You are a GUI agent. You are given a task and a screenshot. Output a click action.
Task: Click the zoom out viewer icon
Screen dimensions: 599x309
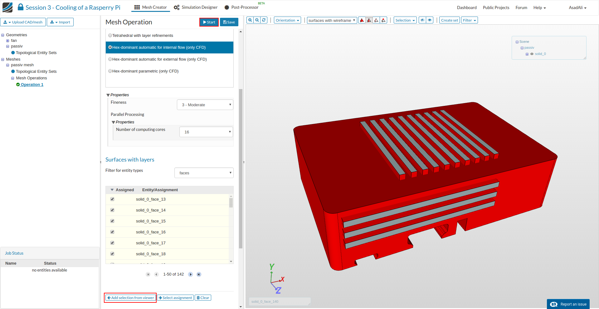[x=257, y=20]
